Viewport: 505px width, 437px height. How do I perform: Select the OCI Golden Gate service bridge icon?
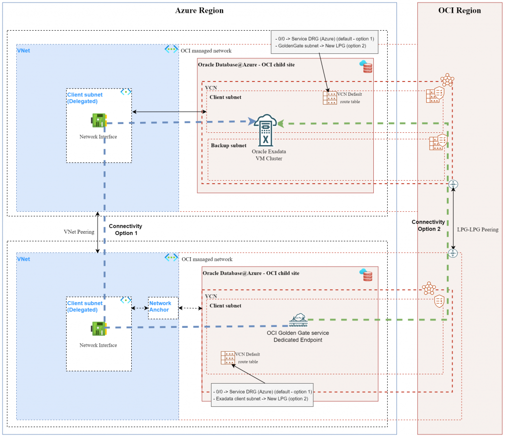(298, 320)
